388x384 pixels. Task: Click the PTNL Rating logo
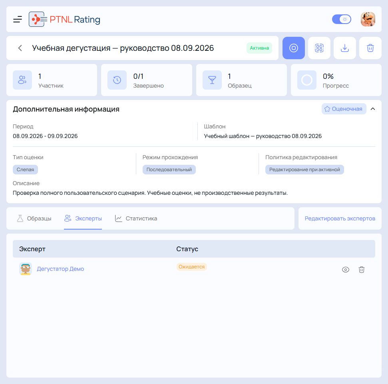65,19
